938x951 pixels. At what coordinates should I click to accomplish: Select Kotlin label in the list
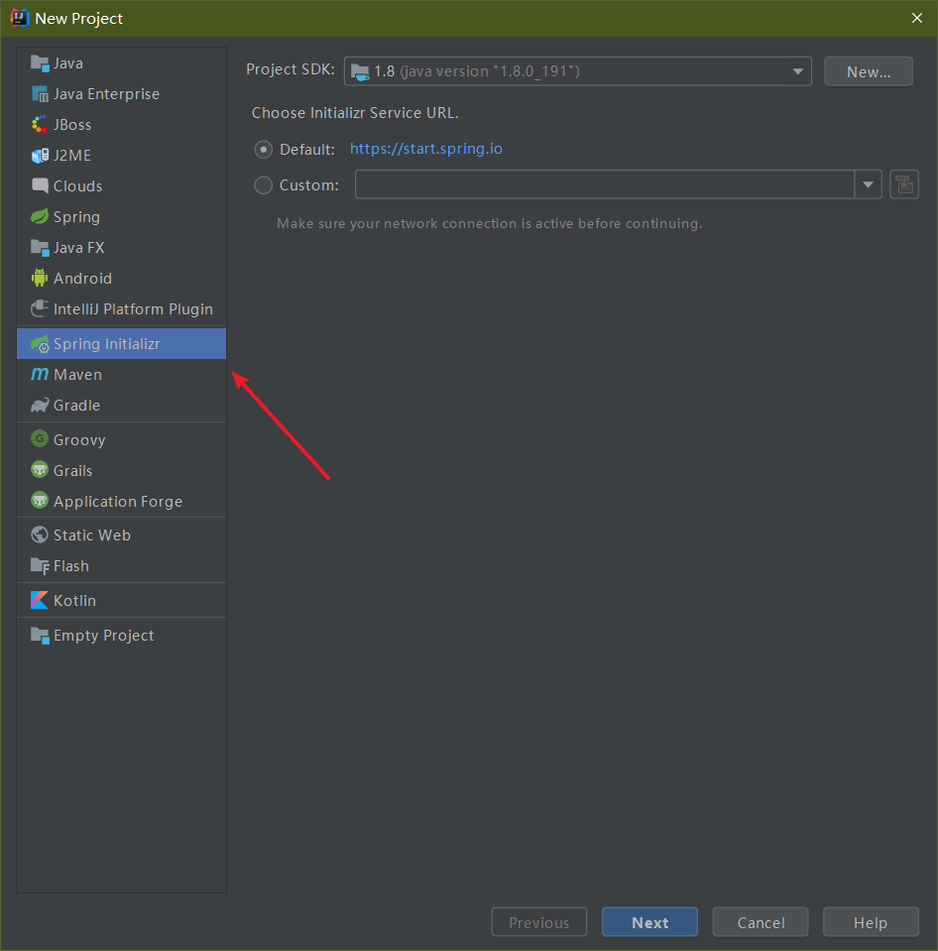tap(74, 600)
